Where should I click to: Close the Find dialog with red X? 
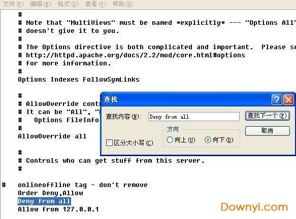coord(288,99)
